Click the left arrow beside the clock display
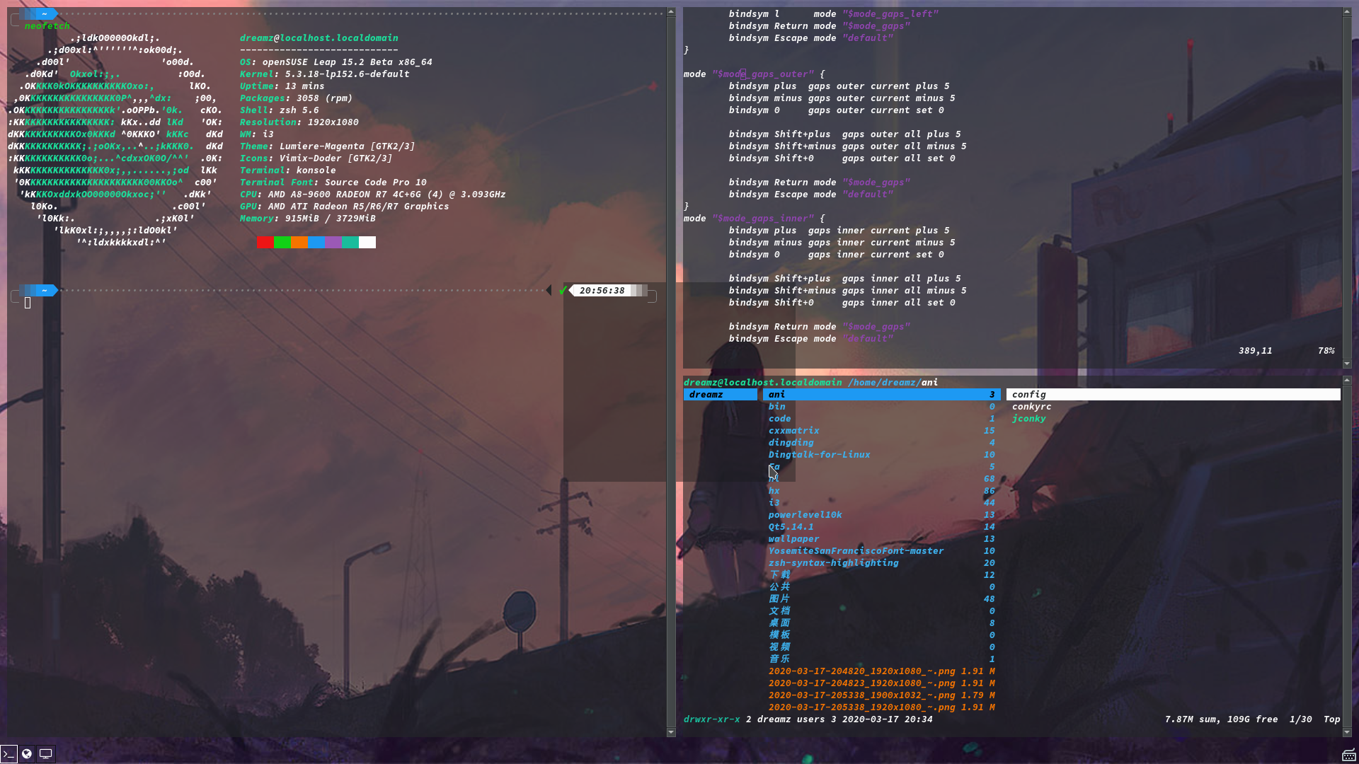 tap(549, 289)
